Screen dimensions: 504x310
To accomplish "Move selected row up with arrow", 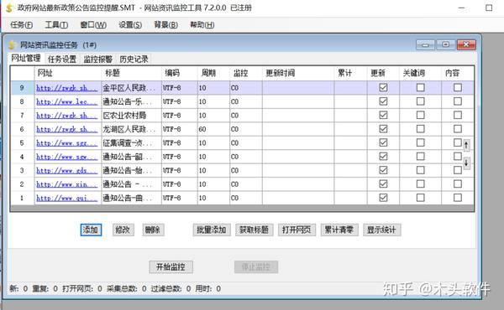I will [466, 145].
